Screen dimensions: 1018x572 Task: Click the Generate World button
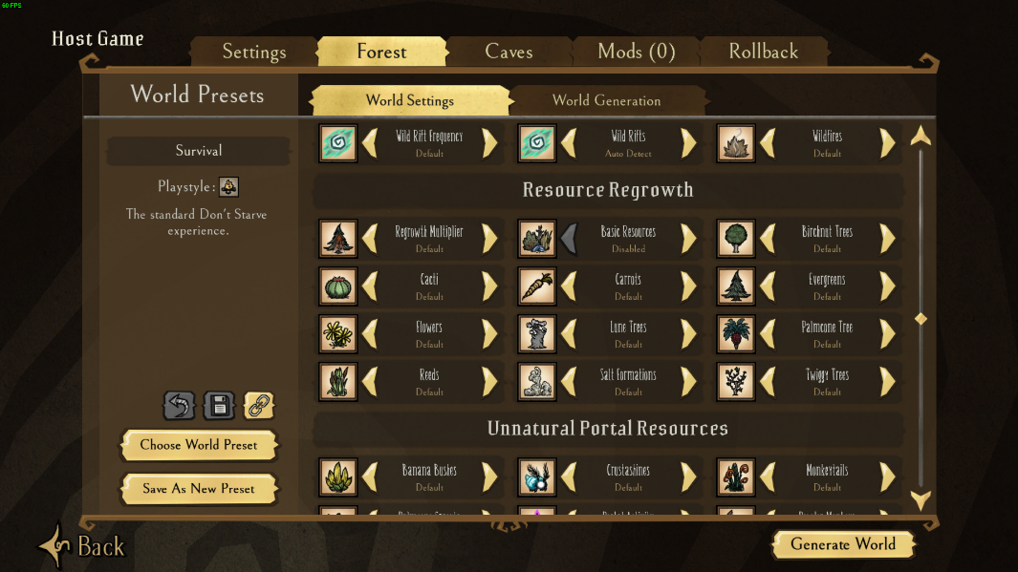click(843, 544)
